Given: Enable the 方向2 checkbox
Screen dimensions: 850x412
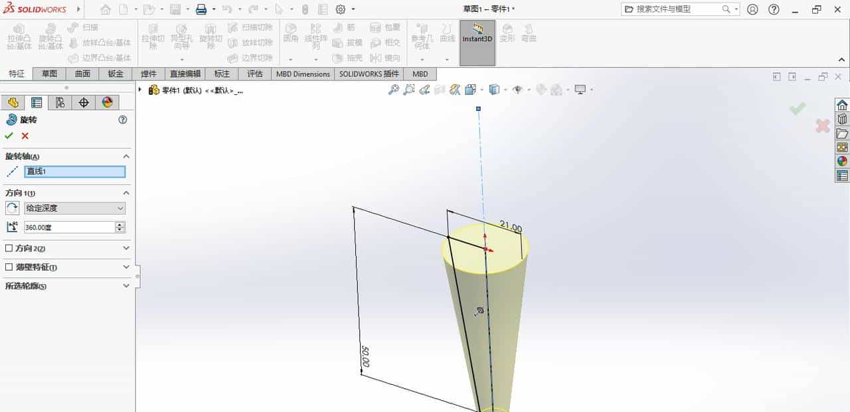Looking at the screenshot, I should pos(7,247).
